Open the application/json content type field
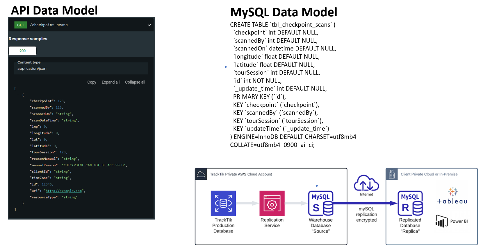This screenshot has height=250, width=483. click(x=81, y=69)
